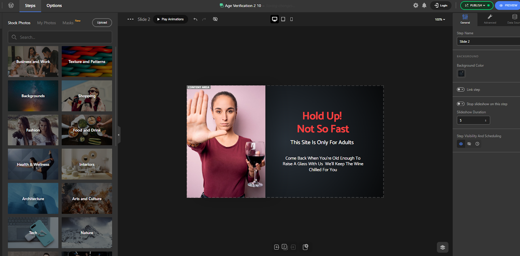This screenshot has height=256, width=520.
Task: Switch to mobile device view
Action: (x=292, y=19)
